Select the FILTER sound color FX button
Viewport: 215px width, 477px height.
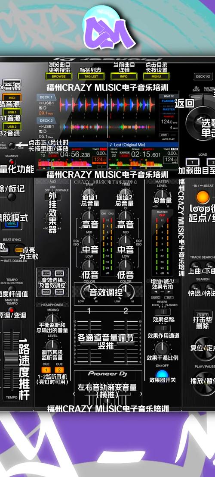click(x=59, y=291)
